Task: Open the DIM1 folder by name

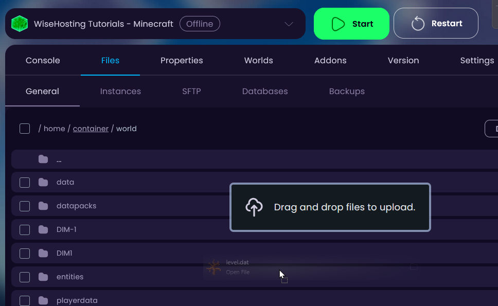Action: tap(64, 253)
